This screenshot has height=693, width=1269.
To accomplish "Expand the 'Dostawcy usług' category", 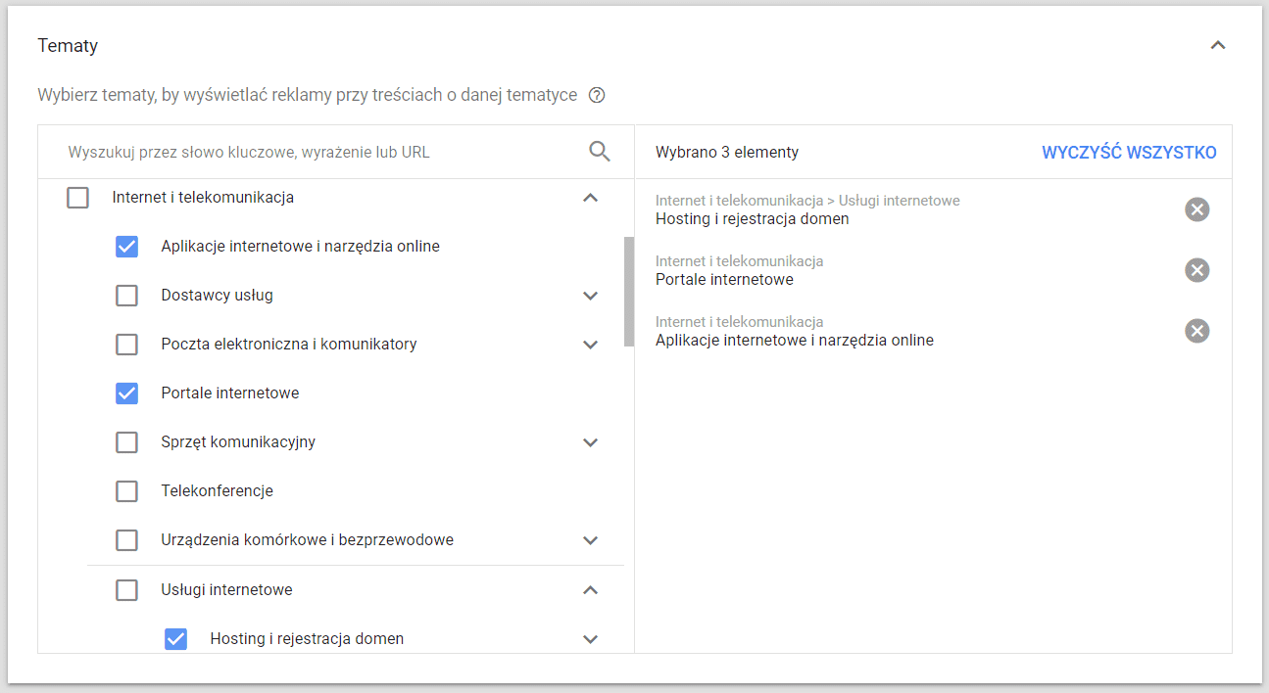I will point(590,295).
